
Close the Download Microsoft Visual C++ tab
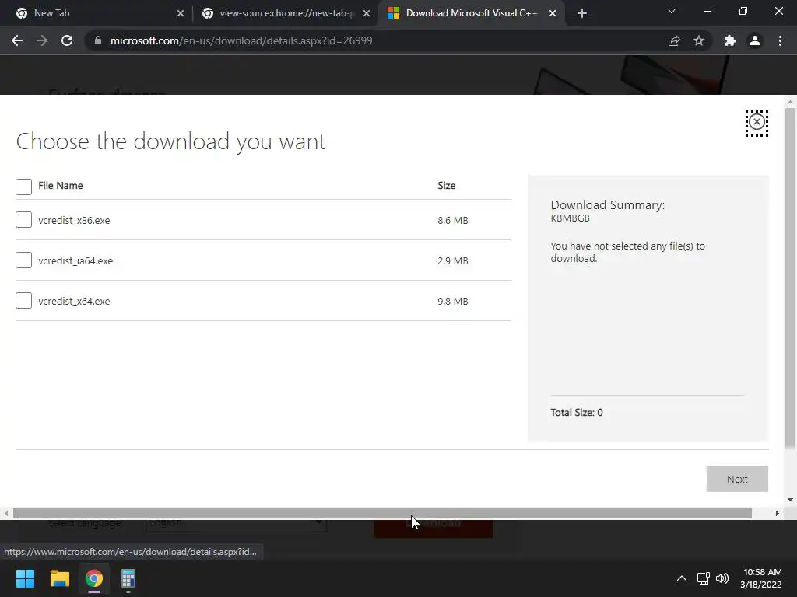click(x=553, y=13)
